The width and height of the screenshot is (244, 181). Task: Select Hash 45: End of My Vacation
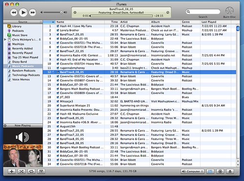click(140, 60)
